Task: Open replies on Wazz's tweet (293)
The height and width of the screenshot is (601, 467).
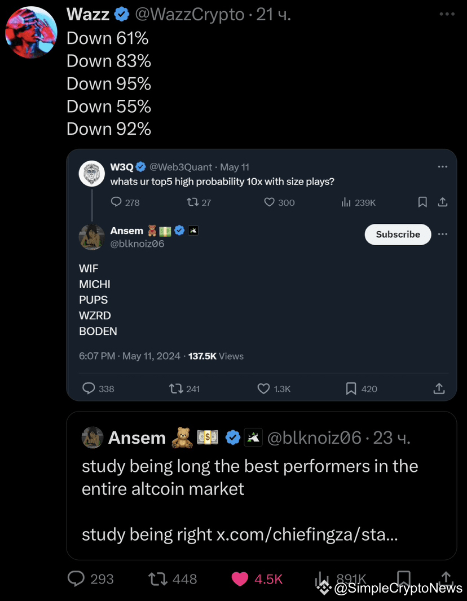Action: tap(76, 579)
